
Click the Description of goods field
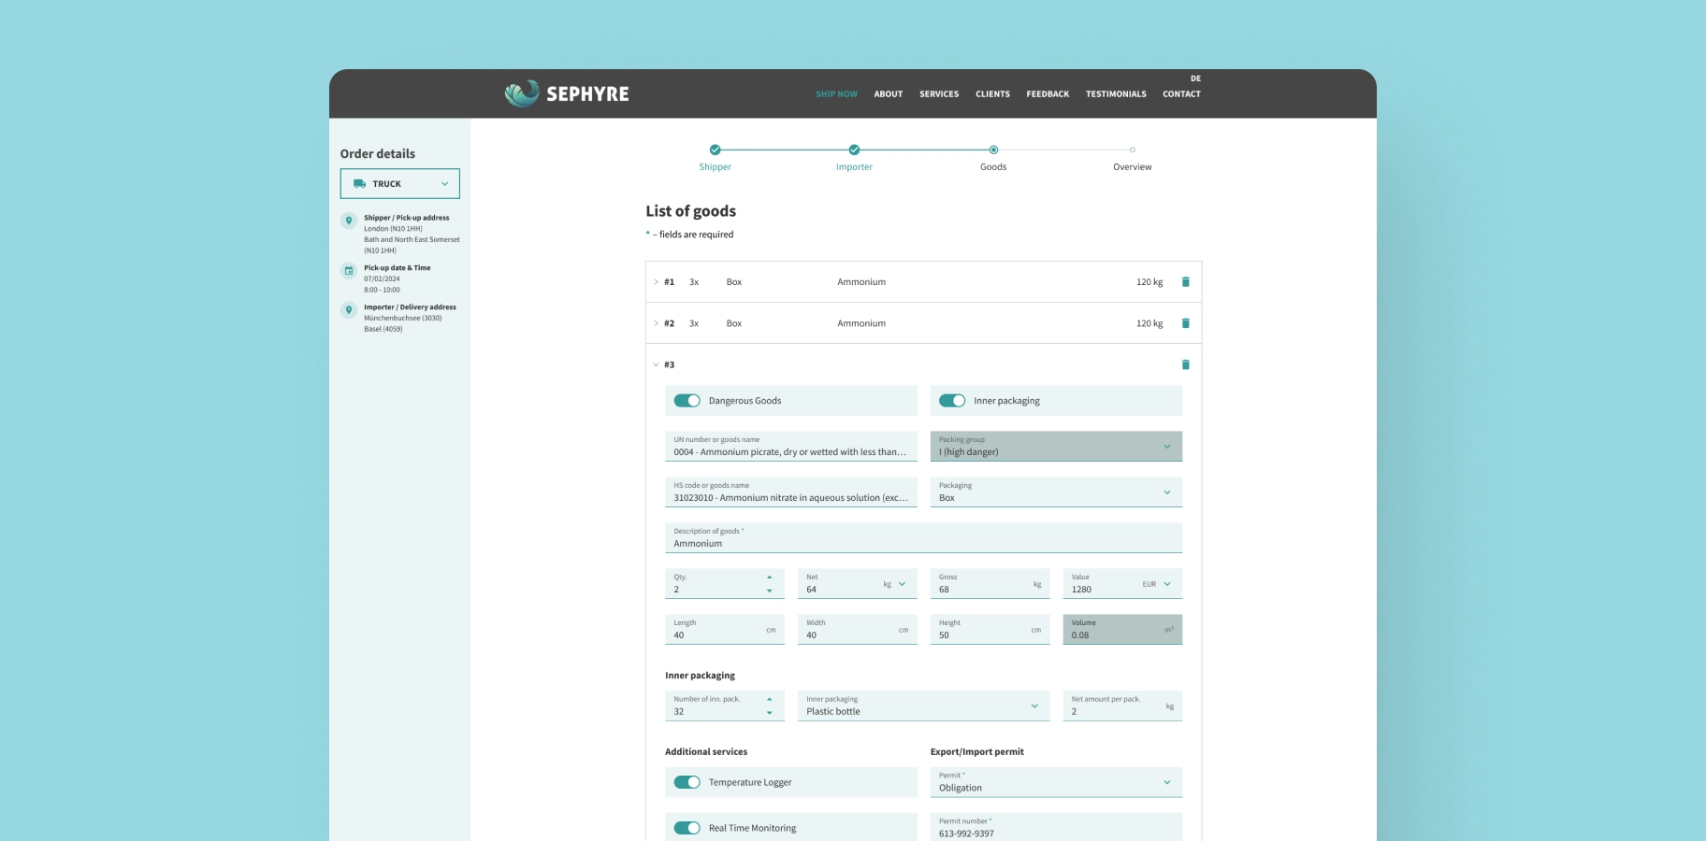click(923, 537)
